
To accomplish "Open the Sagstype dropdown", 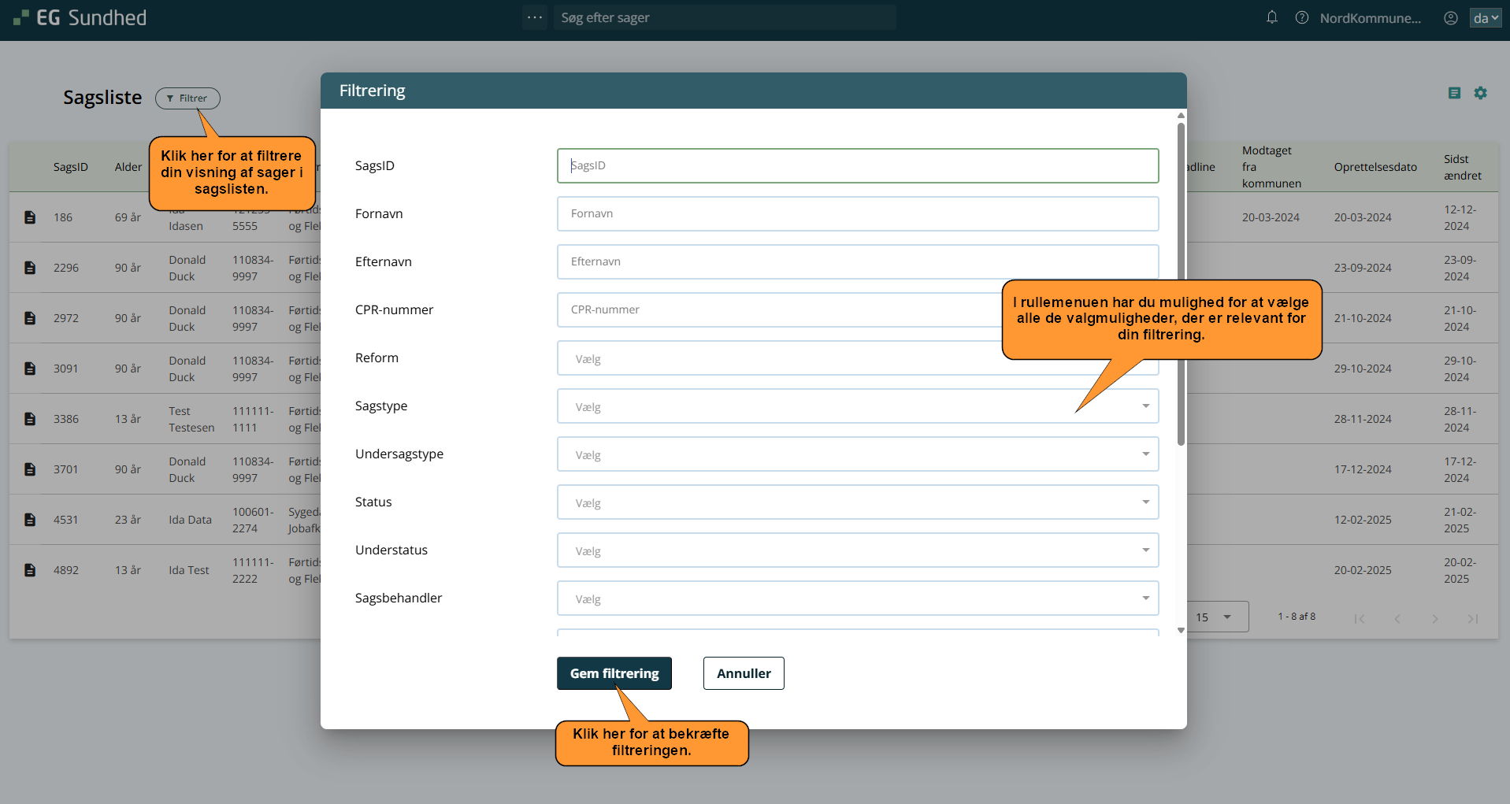I will point(858,406).
